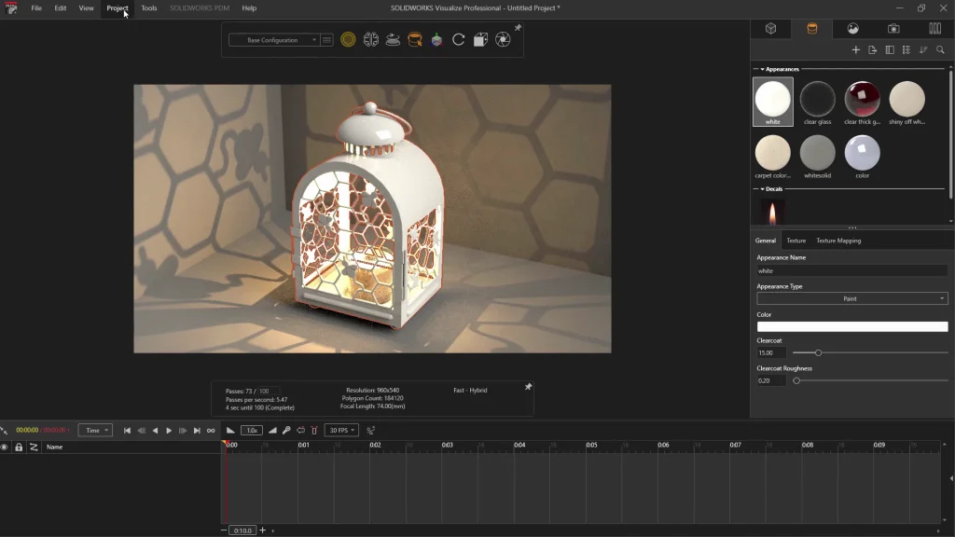Switch to the Texture Mapping tab
The height and width of the screenshot is (537, 955).
click(x=837, y=240)
